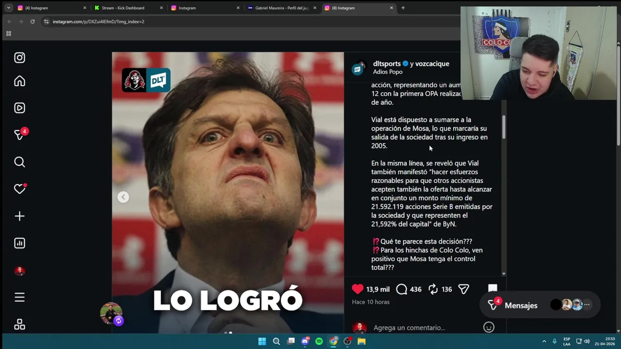Click the instagram.com URL address bar
This screenshot has height=349, width=621.
tap(98, 21)
